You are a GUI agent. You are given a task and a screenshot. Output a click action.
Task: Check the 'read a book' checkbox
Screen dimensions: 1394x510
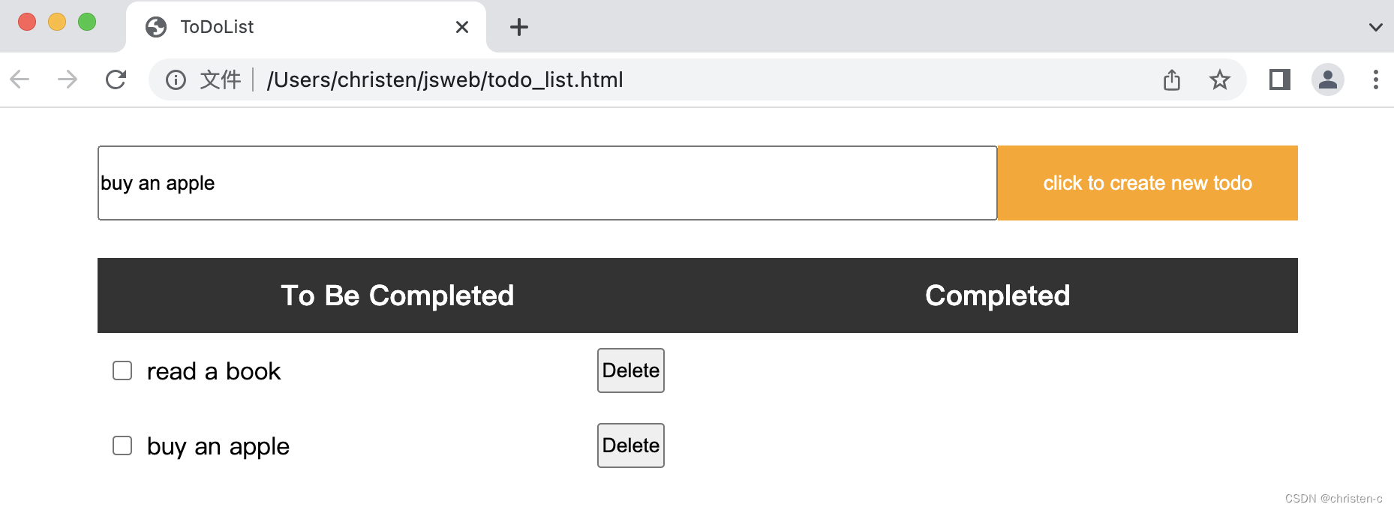click(x=122, y=370)
